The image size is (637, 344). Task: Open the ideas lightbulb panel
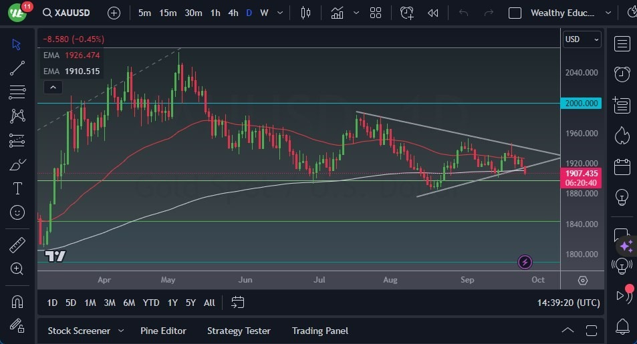pos(622,198)
